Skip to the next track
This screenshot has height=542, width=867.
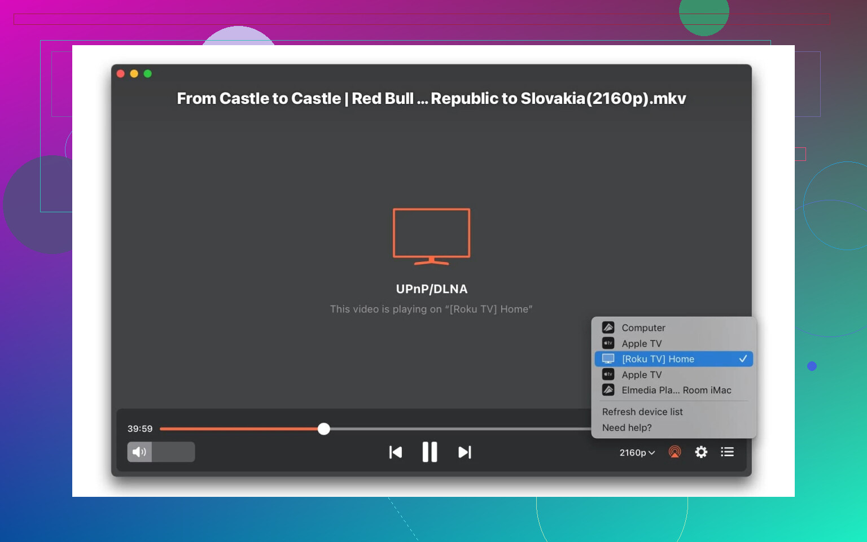(465, 452)
